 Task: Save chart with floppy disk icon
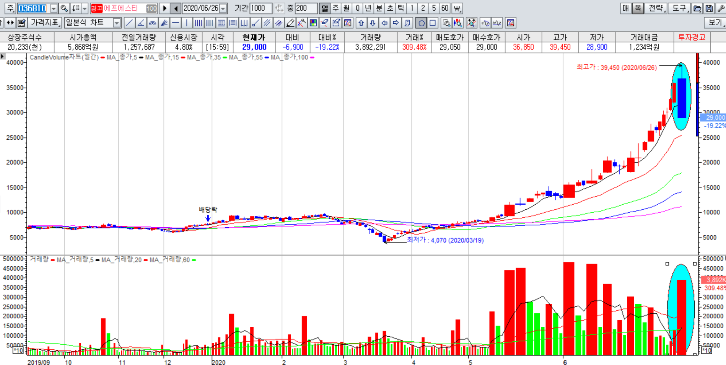[x=709, y=8]
